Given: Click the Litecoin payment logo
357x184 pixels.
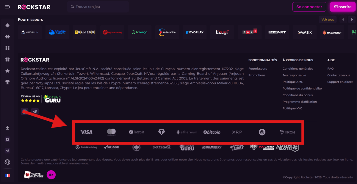Looking at the screenshot, I should [137, 132].
